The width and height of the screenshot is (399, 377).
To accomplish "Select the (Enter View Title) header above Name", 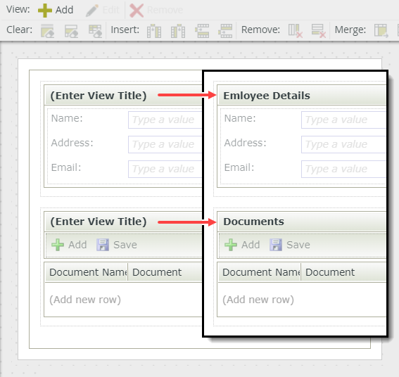I will click(99, 96).
